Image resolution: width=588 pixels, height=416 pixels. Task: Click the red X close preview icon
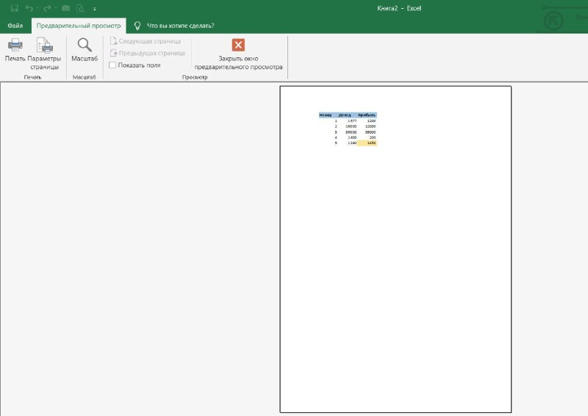pos(238,45)
